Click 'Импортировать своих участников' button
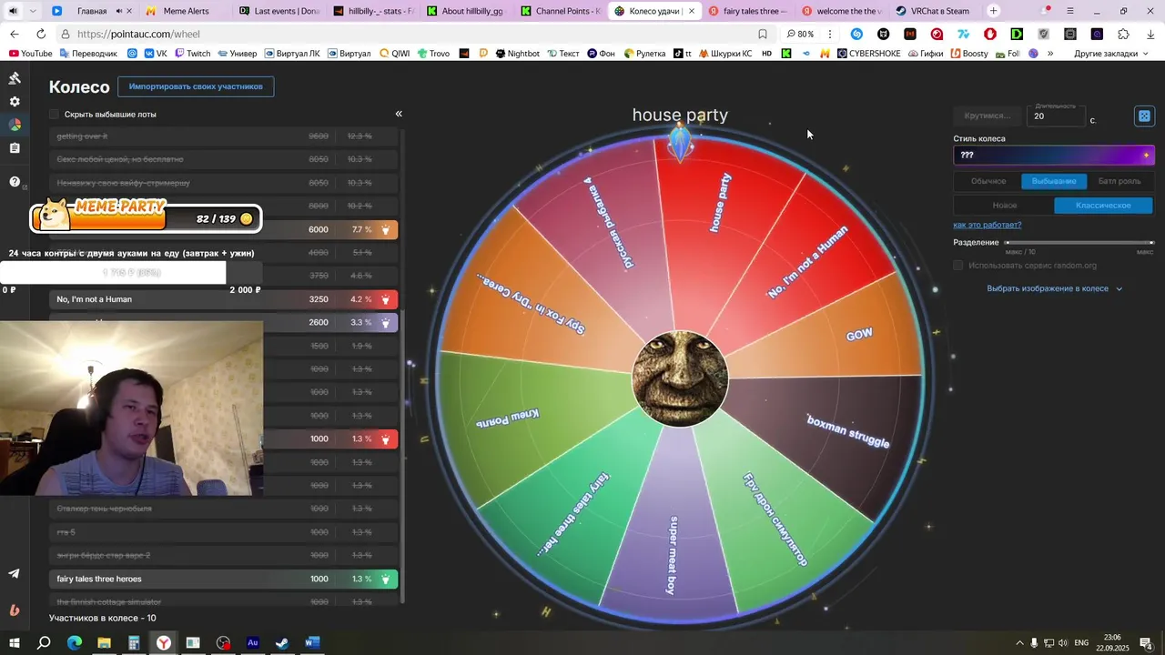Image resolution: width=1165 pixels, height=655 pixels. pyautogui.click(x=196, y=86)
